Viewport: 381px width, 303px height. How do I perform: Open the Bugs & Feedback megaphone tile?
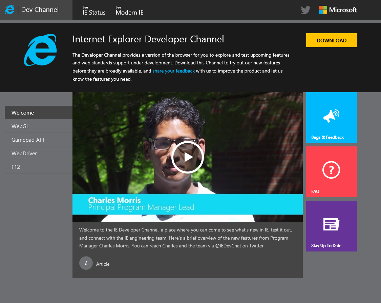point(331,118)
